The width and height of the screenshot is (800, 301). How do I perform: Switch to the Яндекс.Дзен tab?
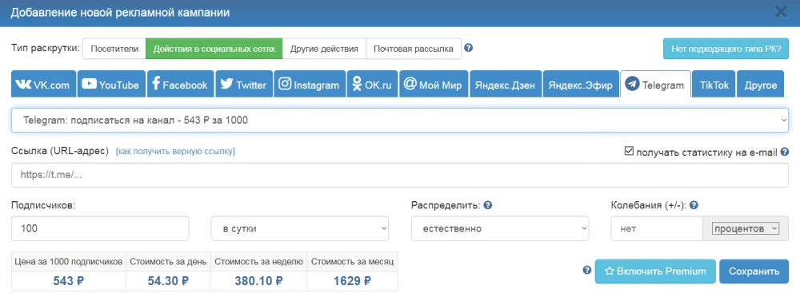(505, 85)
